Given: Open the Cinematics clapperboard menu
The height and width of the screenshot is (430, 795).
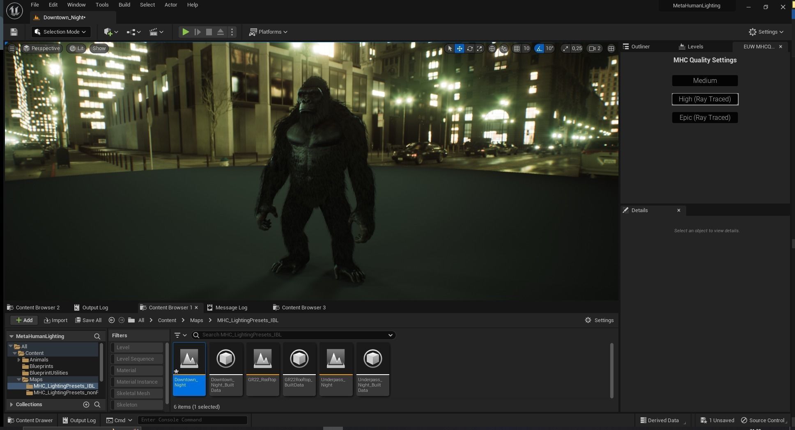Looking at the screenshot, I should coord(156,32).
